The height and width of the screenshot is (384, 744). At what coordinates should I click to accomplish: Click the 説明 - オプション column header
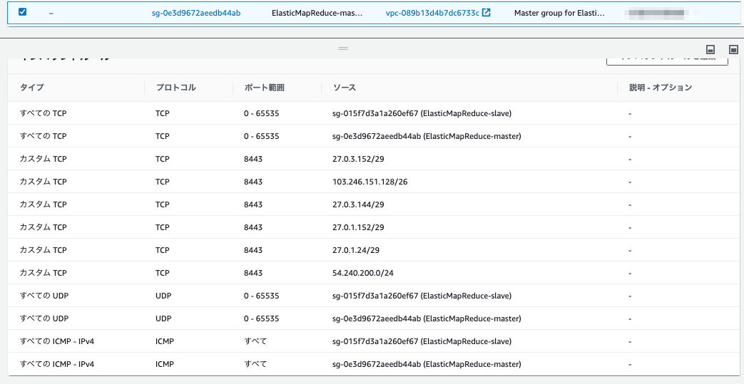(x=661, y=88)
